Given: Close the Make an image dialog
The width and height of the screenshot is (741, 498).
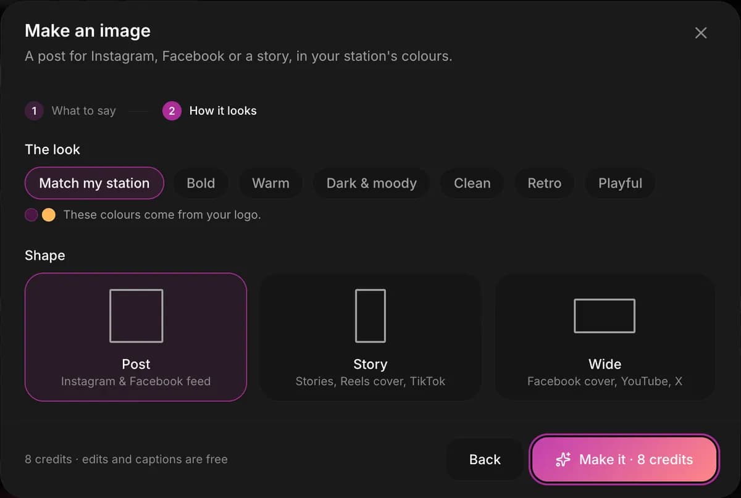Looking at the screenshot, I should pyautogui.click(x=700, y=33).
